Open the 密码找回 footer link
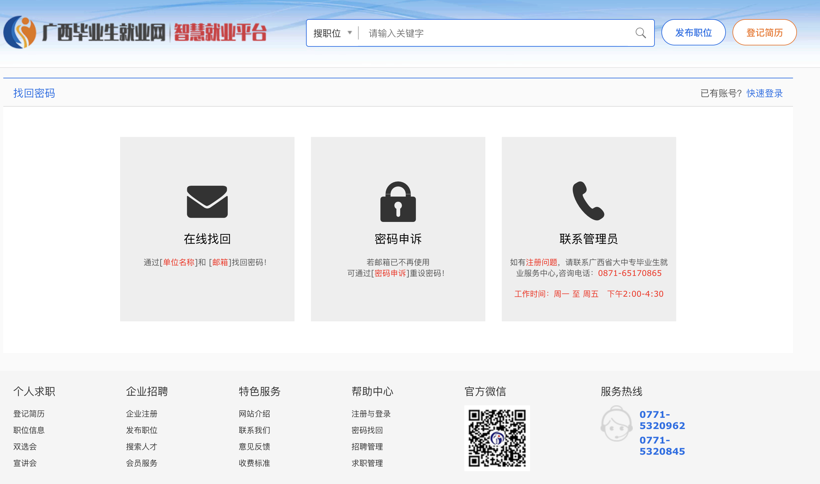Screen dimensions: 820x484 pyautogui.click(x=367, y=430)
